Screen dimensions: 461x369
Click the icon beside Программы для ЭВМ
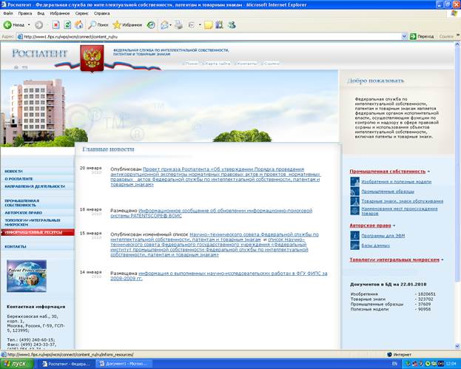[355, 235]
